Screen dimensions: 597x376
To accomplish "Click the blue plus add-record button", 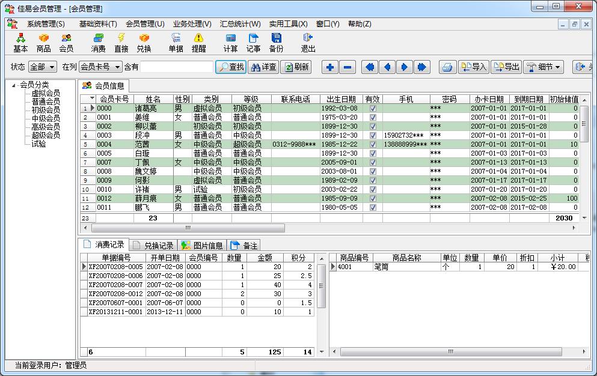I will [330, 67].
